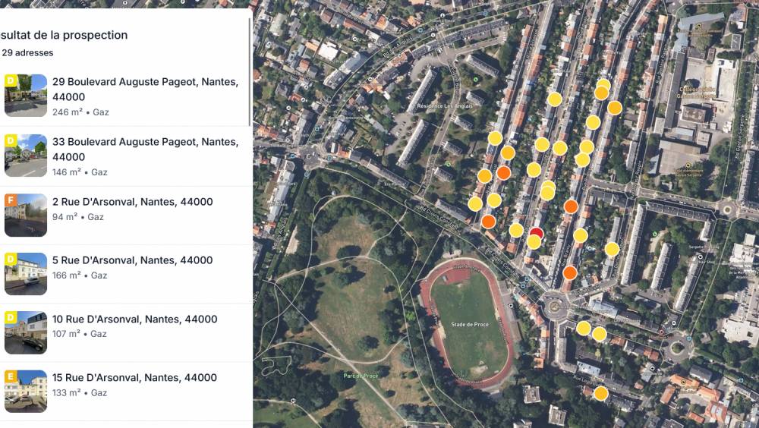Open the 33 Boulevard Auguste Pageot address

(125, 156)
